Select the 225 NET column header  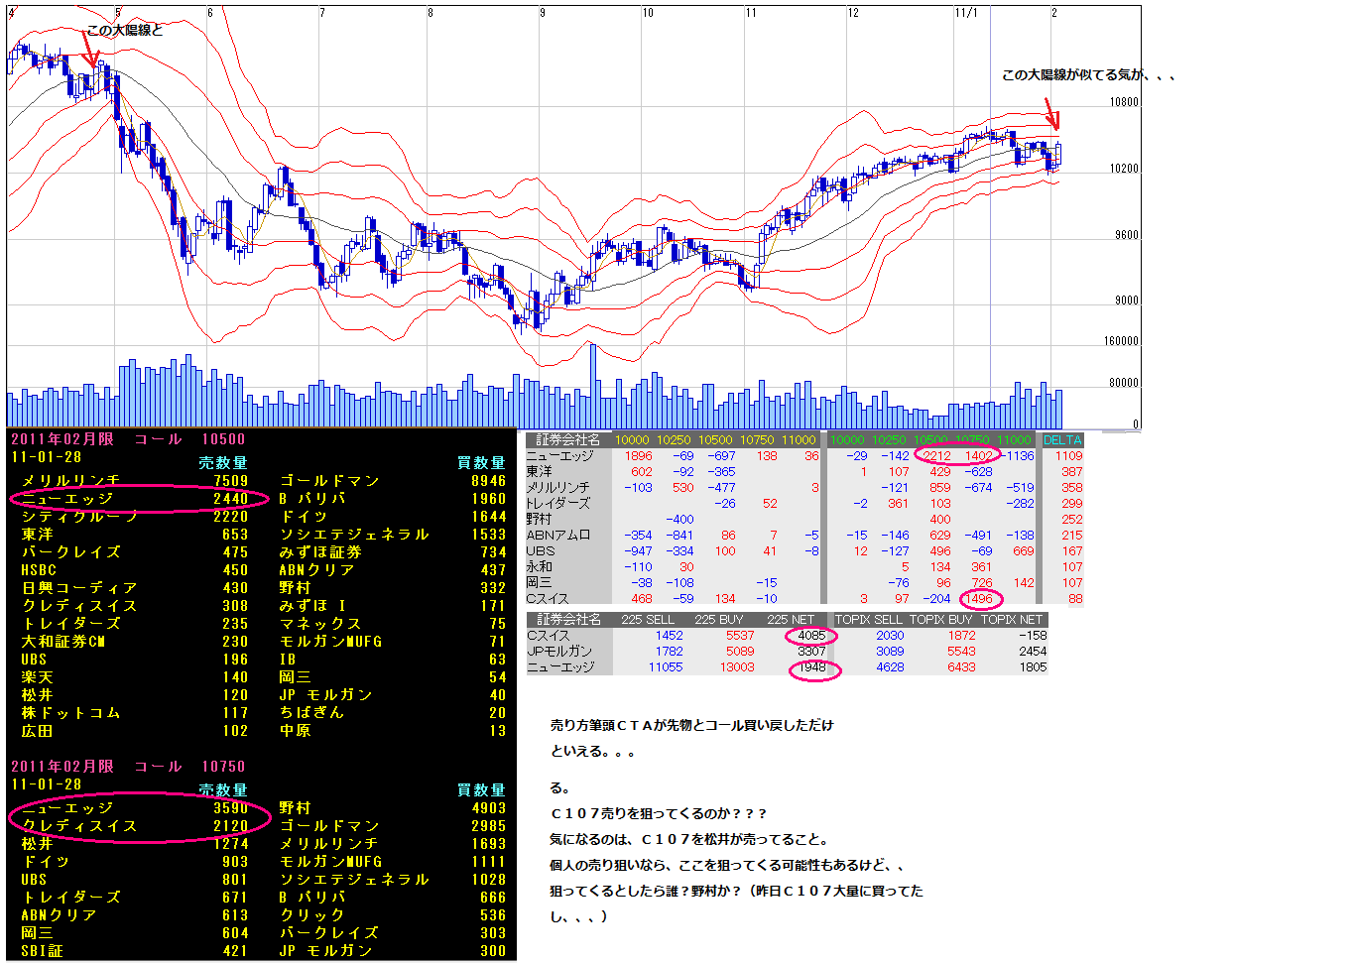point(791,620)
